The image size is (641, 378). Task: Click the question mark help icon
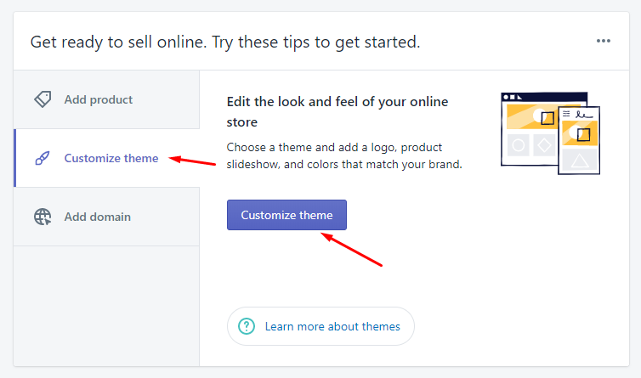tap(247, 326)
